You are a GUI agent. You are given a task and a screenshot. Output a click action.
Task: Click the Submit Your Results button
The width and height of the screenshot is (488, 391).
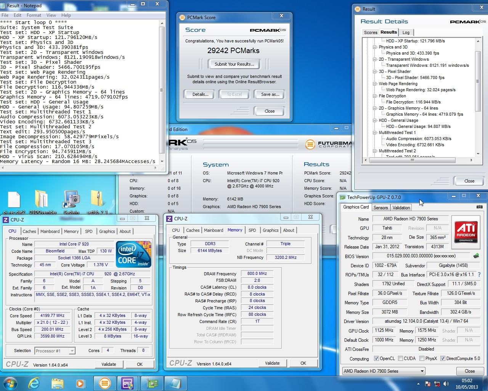point(234,64)
